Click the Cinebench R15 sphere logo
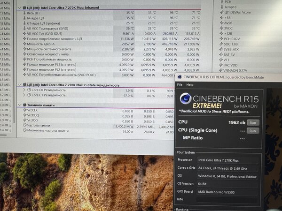This screenshot has width=282, height=211. (186, 98)
